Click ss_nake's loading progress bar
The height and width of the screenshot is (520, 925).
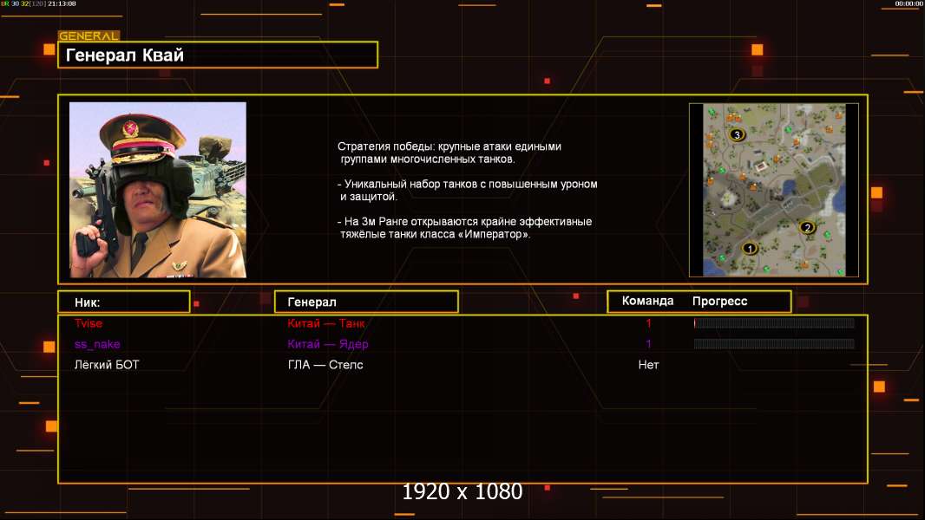774,344
